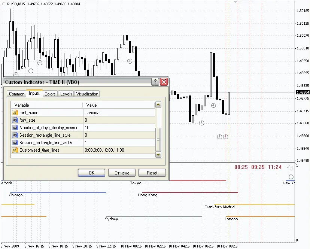This screenshot has width=310, height=249.
Task: Select the Customized_time_lines value 8:00,9:00,10:00,11:00
Action: tap(119, 150)
